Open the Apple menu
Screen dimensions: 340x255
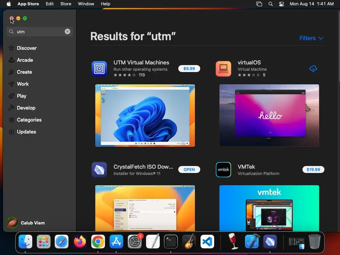(9, 4)
